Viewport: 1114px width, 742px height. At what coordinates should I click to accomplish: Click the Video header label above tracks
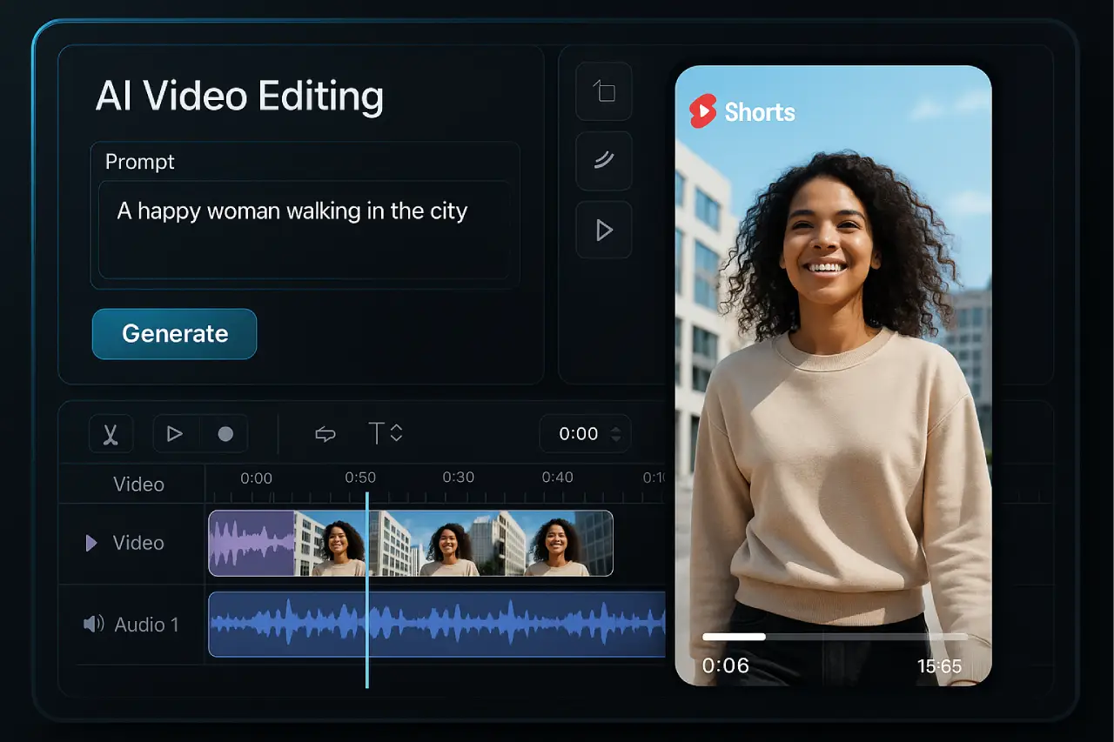point(138,485)
